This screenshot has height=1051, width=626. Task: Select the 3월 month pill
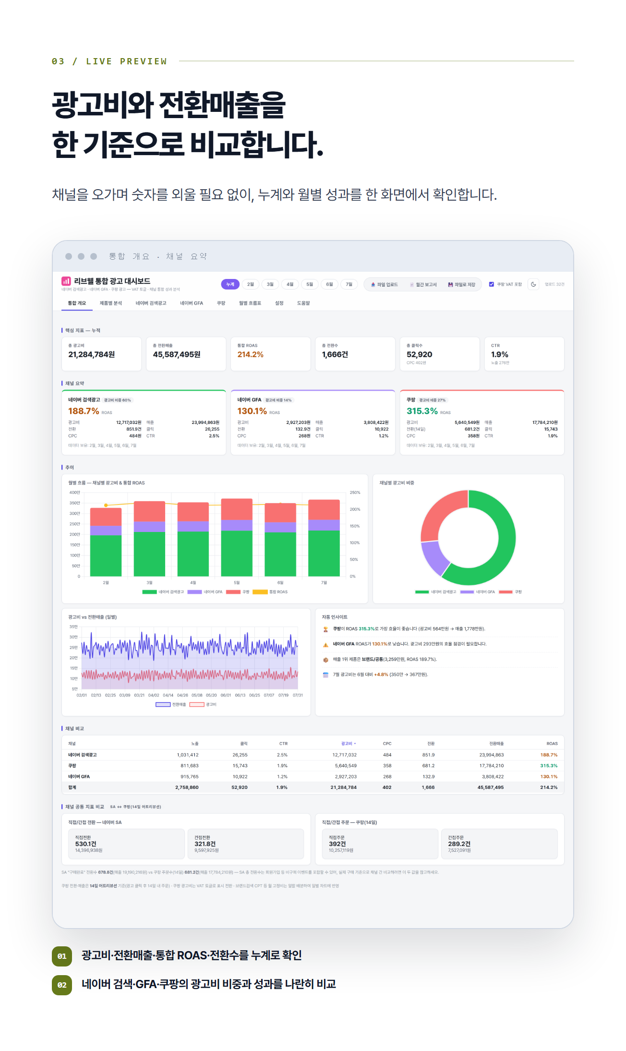pyautogui.click(x=270, y=284)
